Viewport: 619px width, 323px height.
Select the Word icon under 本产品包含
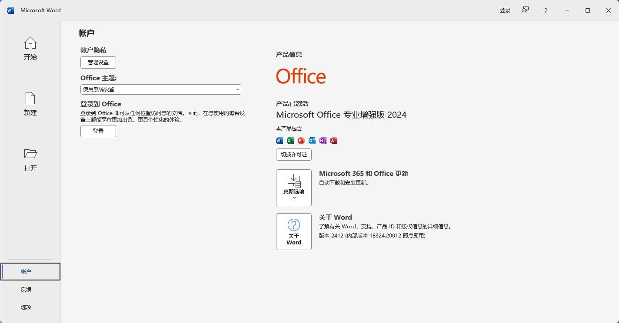(279, 140)
